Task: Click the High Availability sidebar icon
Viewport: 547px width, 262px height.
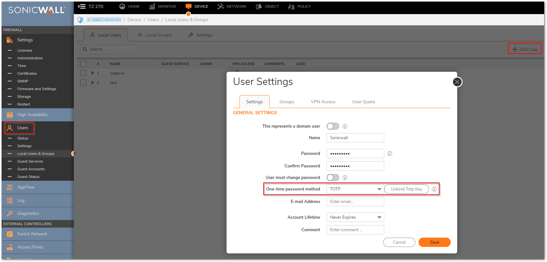Action: coord(10,114)
